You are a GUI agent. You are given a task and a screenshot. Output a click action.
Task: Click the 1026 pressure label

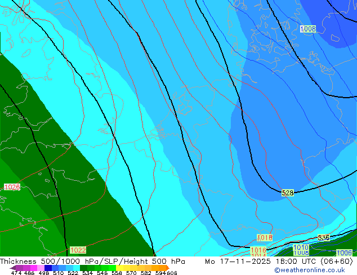[12, 187]
